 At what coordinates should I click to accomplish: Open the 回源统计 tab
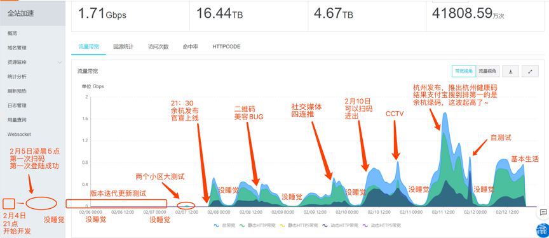[123, 46]
